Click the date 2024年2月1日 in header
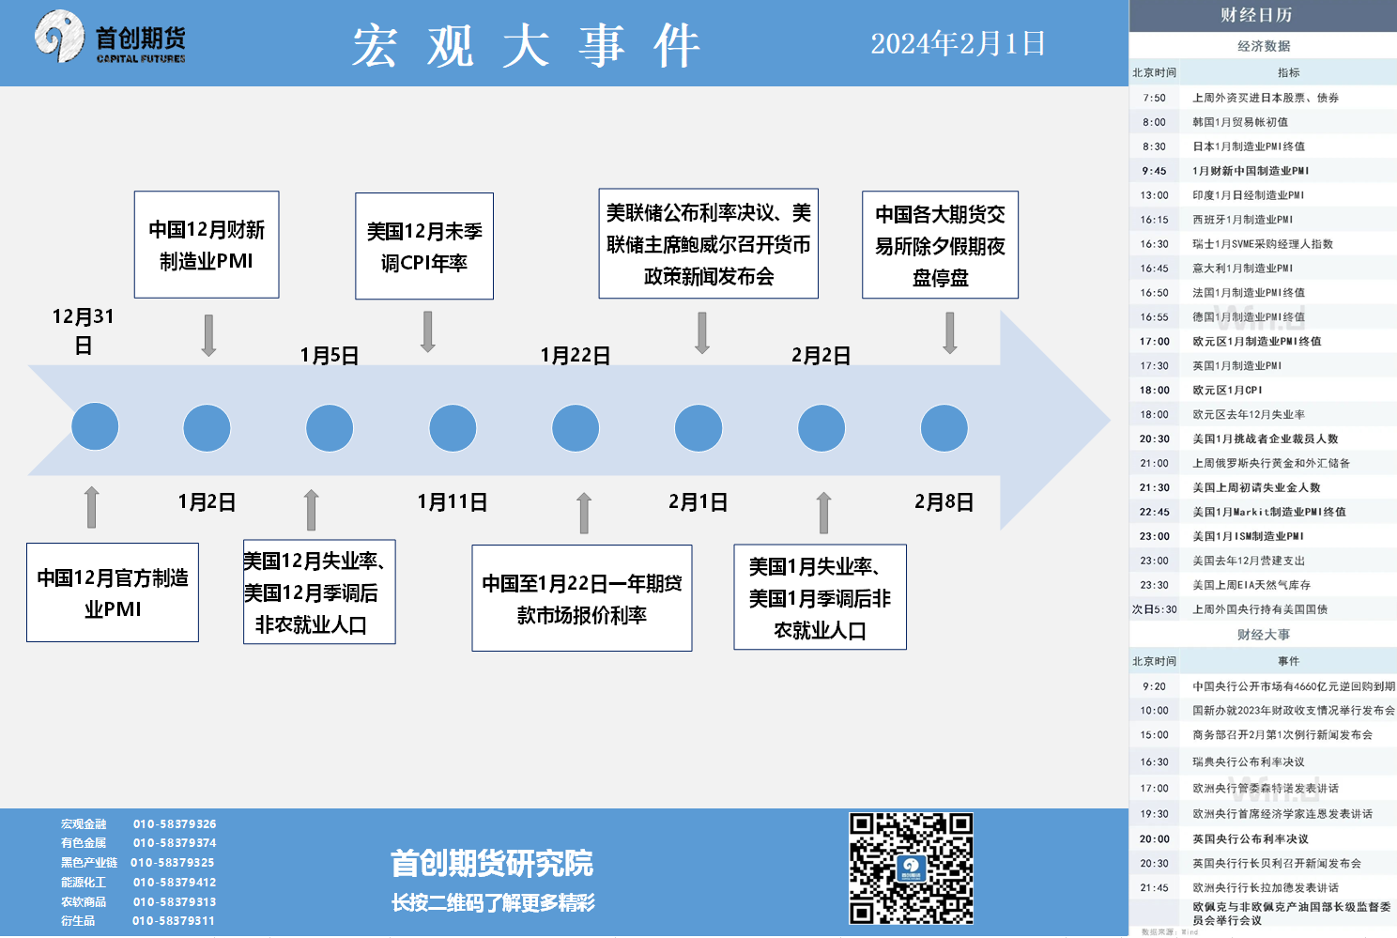The height and width of the screenshot is (938, 1397). coord(958,43)
